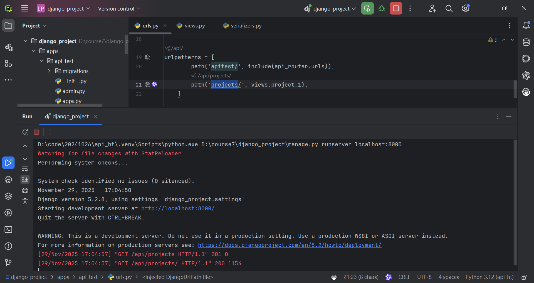Stop the running django_project server in the top toolbar

(396, 8)
